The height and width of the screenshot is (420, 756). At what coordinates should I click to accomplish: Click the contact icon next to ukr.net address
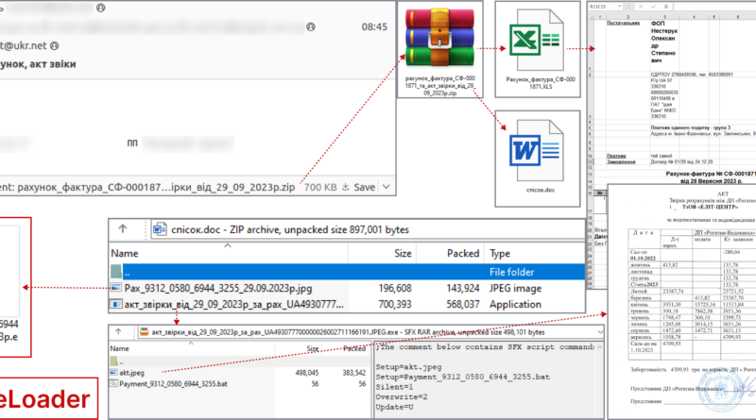point(55,45)
